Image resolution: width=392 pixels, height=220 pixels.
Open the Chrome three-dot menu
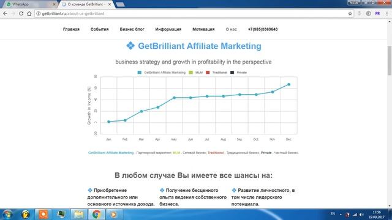(386, 13)
